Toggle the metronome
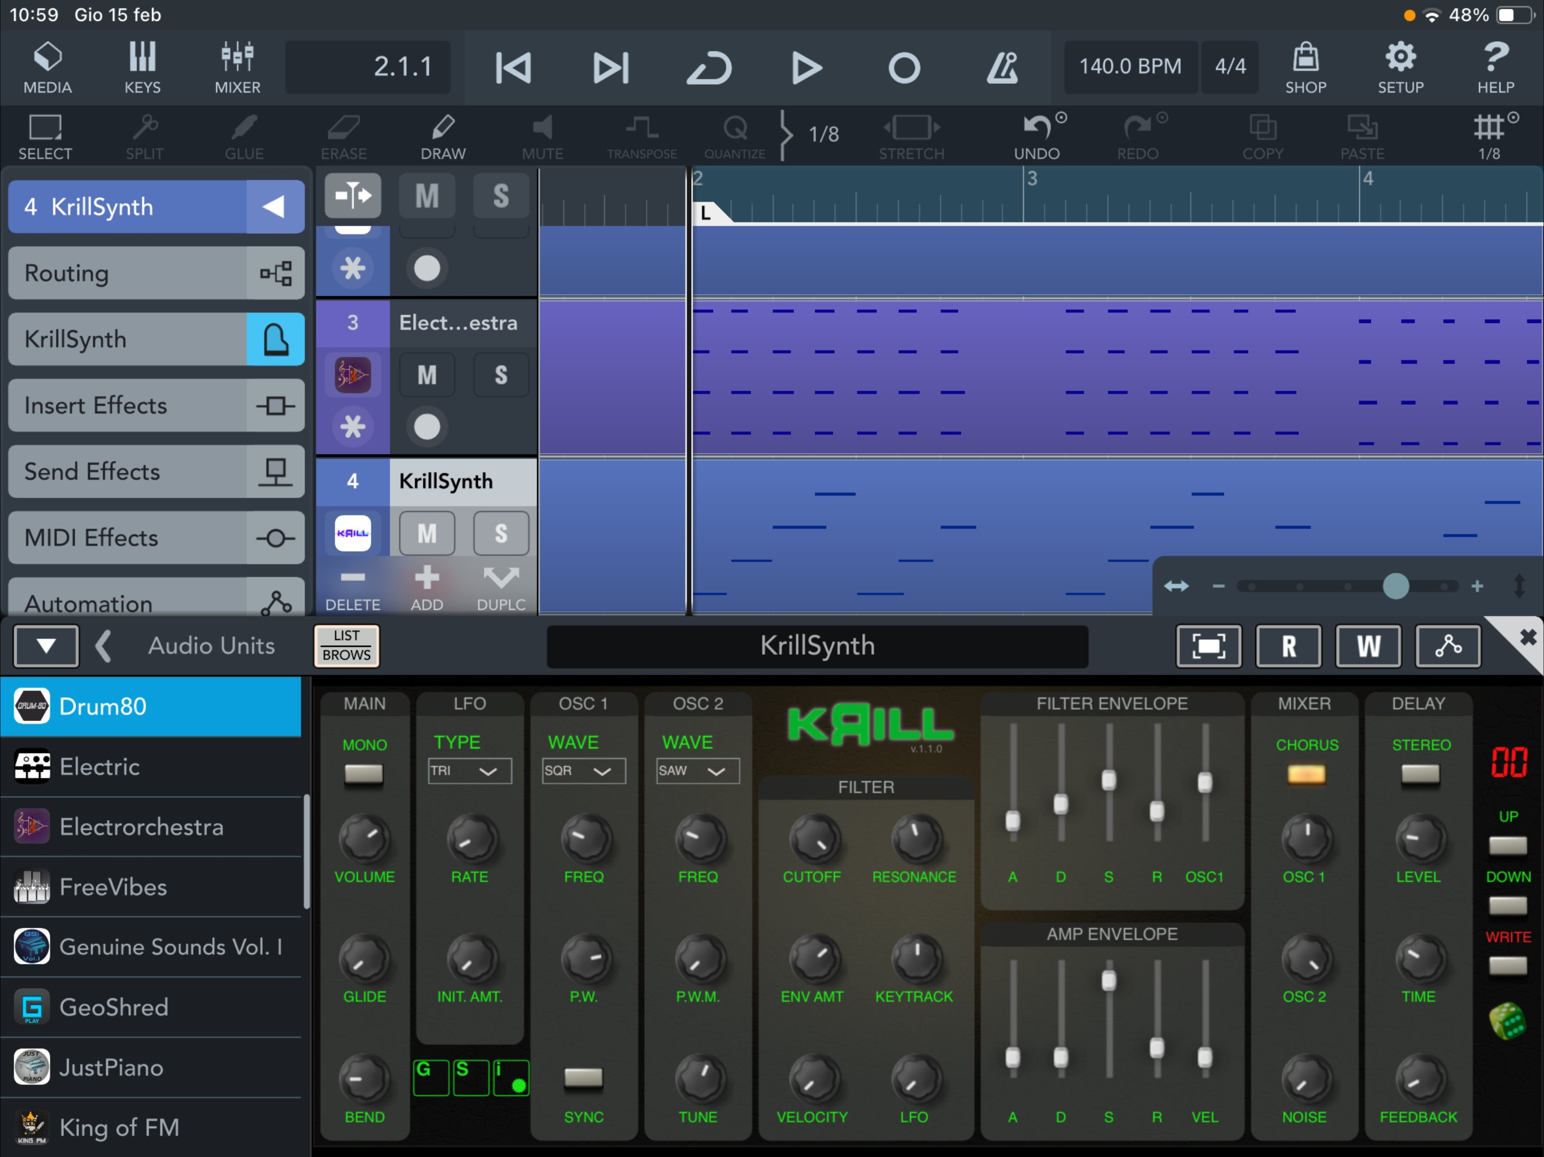Image resolution: width=1544 pixels, height=1157 pixels. [1003, 68]
